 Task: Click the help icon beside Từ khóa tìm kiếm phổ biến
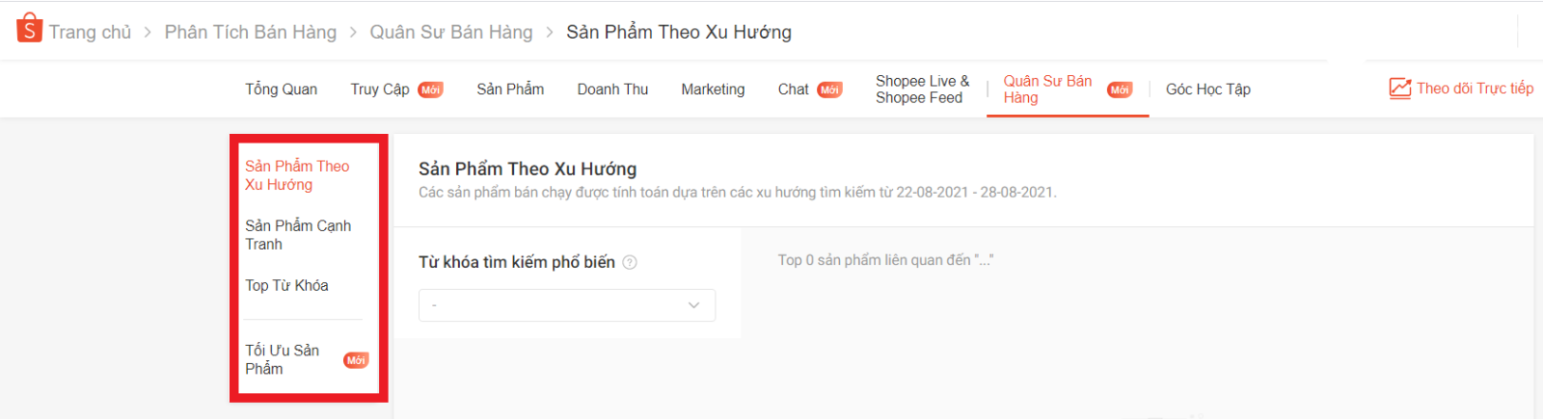click(x=630, y=262)
